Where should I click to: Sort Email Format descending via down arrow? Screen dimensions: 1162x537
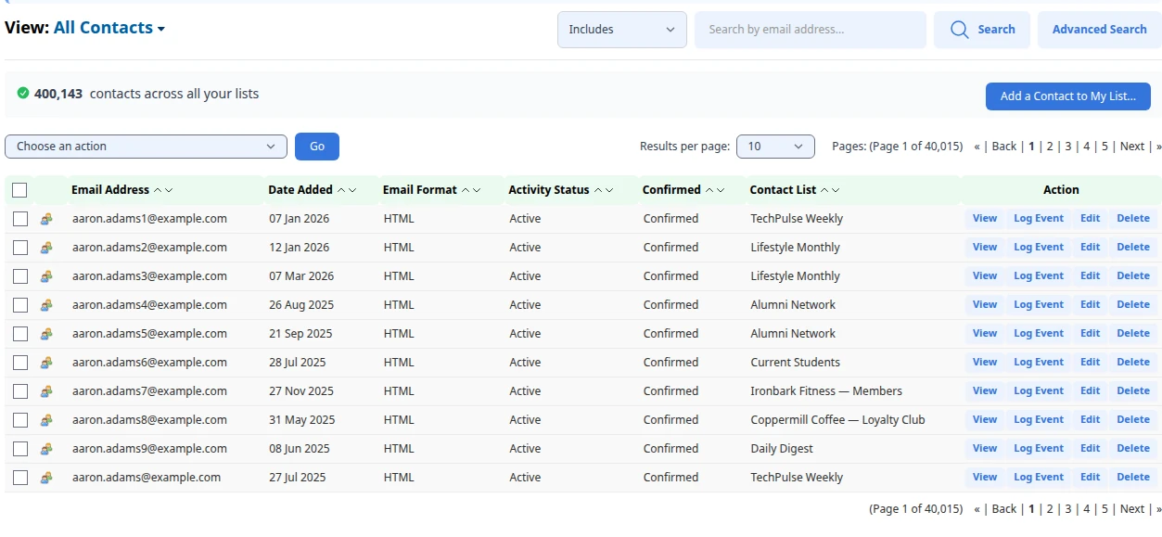point(477,190)
